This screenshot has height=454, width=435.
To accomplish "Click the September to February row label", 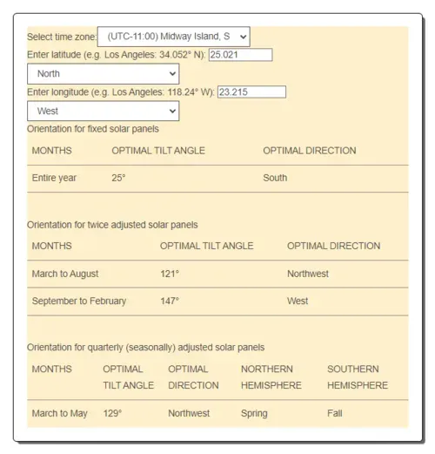I will pyautogui.click(x=79, y=301).
